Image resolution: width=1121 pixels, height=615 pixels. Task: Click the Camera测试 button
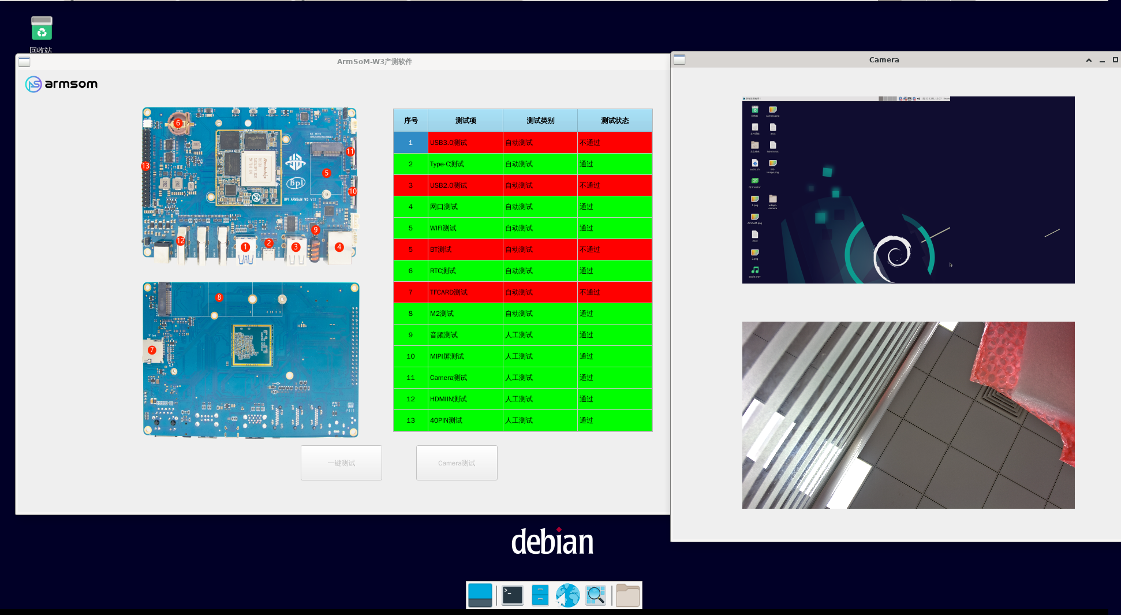coord(457,463)
